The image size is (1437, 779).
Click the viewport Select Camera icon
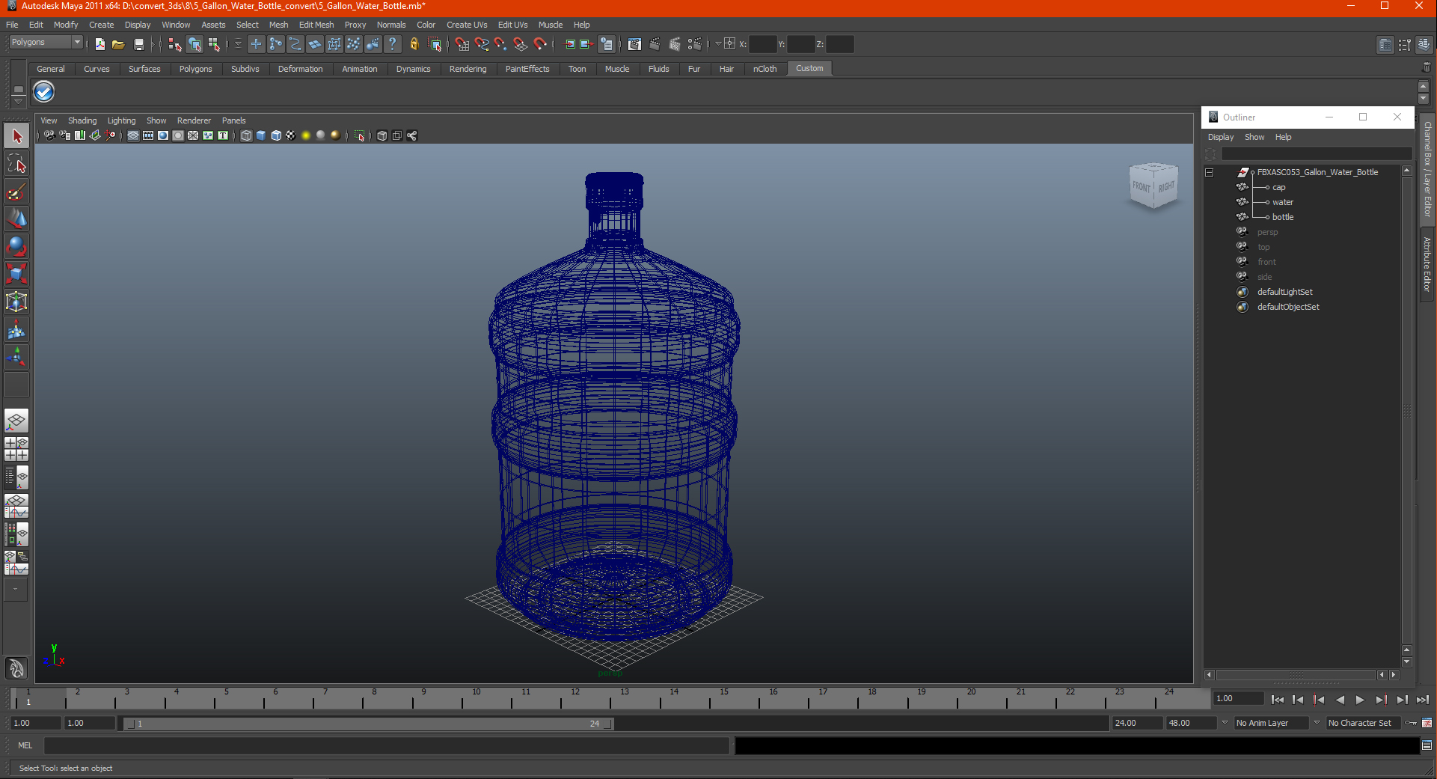(49, 135)
